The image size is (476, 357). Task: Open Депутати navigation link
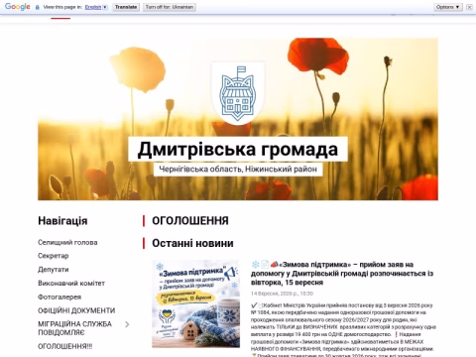point(54,270)
